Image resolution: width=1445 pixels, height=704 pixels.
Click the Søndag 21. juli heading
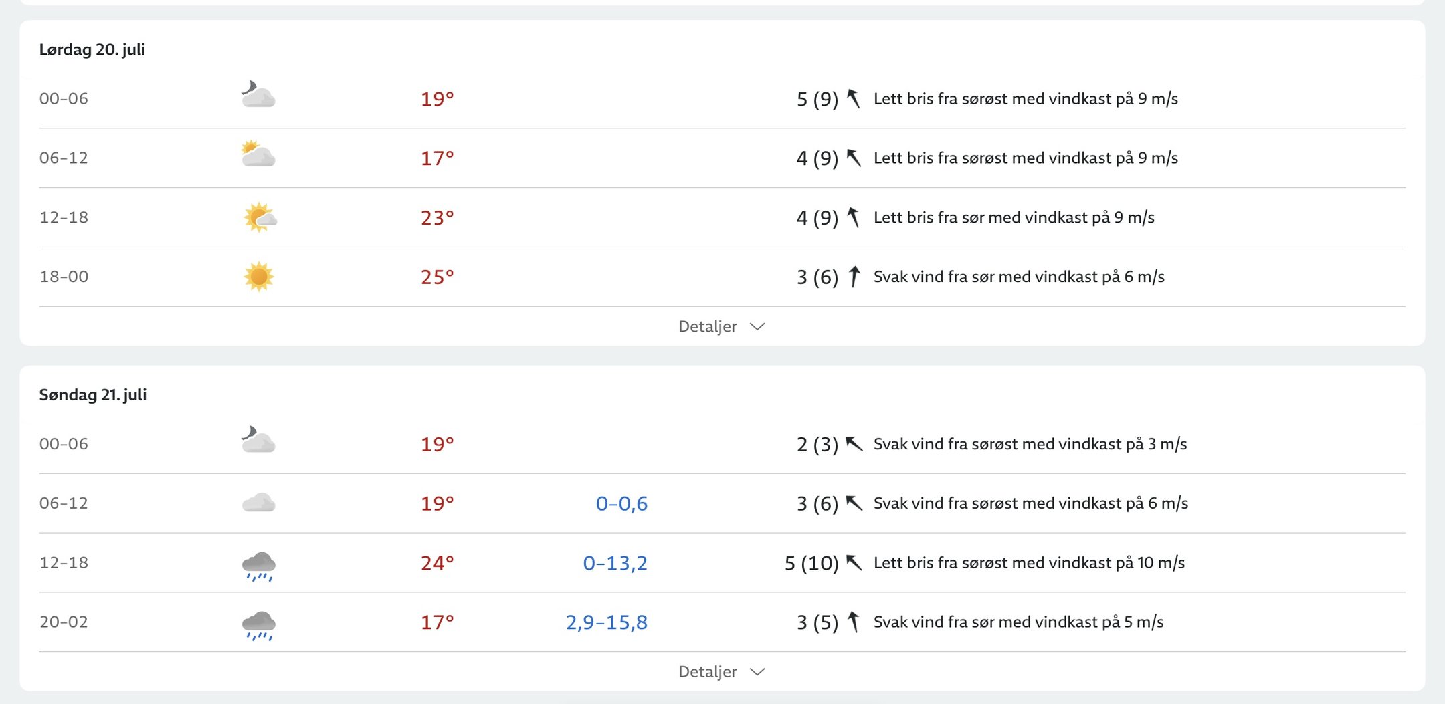point(93,394)
